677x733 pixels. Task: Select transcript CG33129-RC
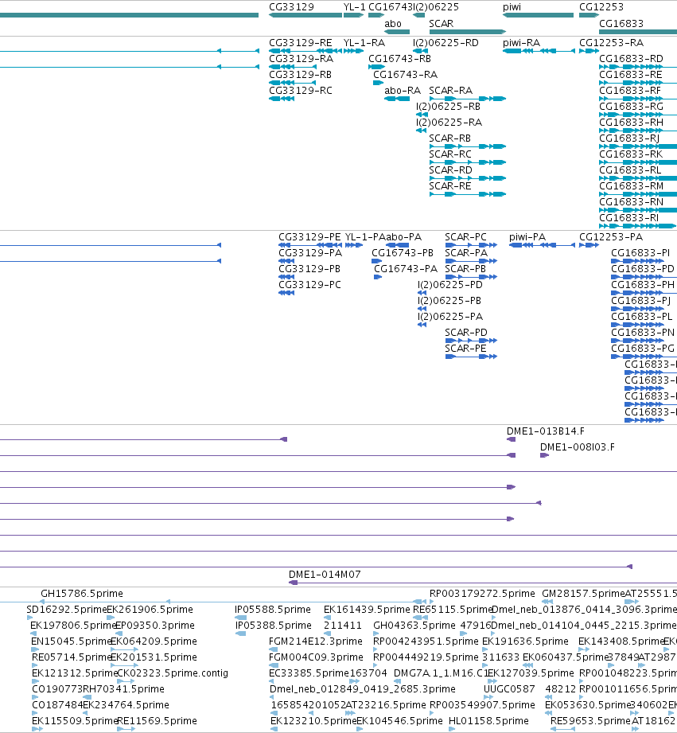pos(301,91)
